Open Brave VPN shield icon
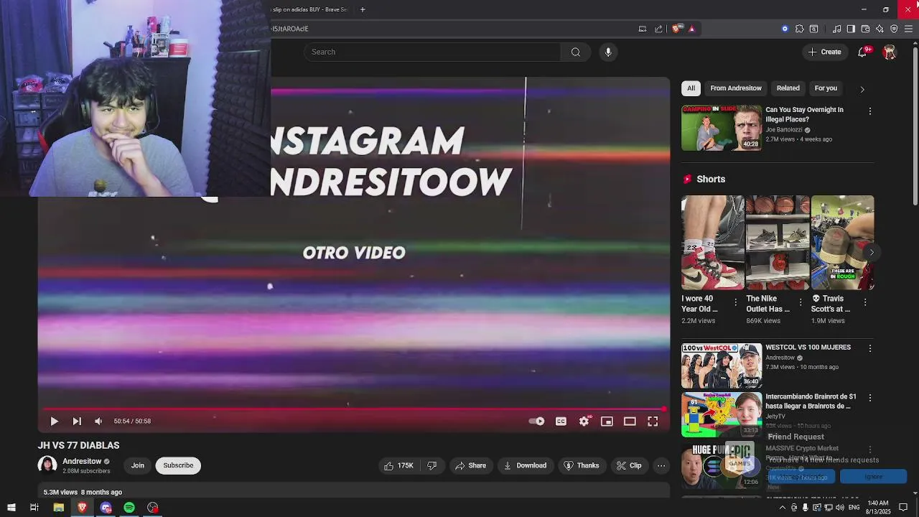Image resolution: width=919 pixels, height=517 pixels. 894,29
